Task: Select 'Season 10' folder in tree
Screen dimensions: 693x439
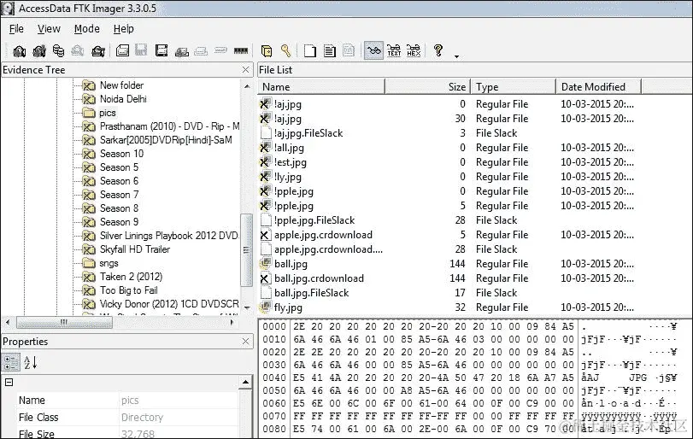Action: (121, 154)
